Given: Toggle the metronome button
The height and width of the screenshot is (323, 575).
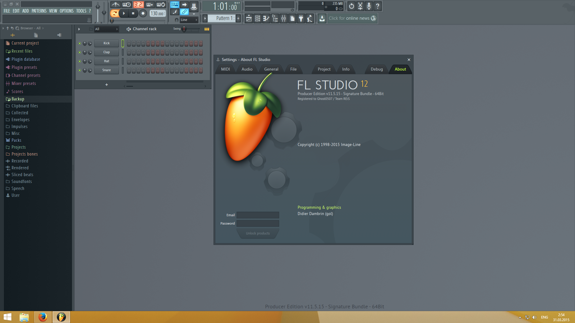Looking at the screenshot, I should [x=115, y=5].
